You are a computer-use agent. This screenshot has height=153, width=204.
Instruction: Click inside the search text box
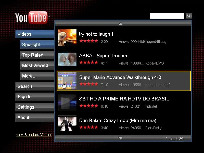click(x=167, y=16)
